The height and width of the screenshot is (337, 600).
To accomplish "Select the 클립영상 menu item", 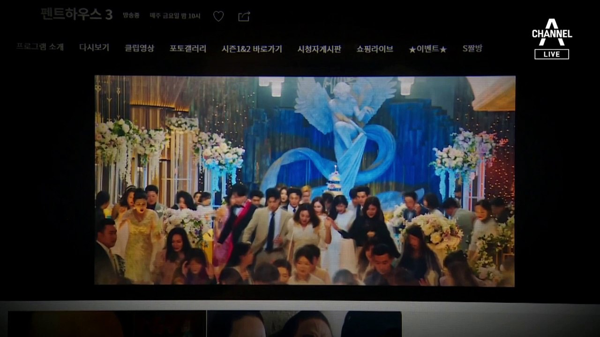I will click(140, 48).
